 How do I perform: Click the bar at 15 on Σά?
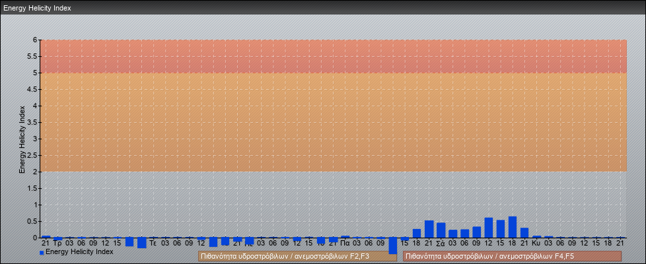coord(501,229)
